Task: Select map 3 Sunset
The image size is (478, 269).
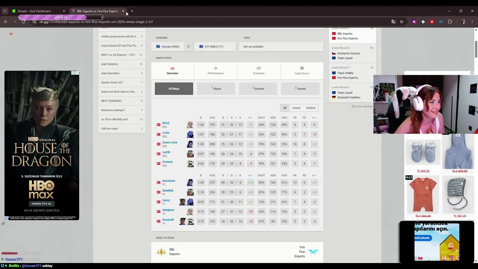Action: (x=300, y=89)
